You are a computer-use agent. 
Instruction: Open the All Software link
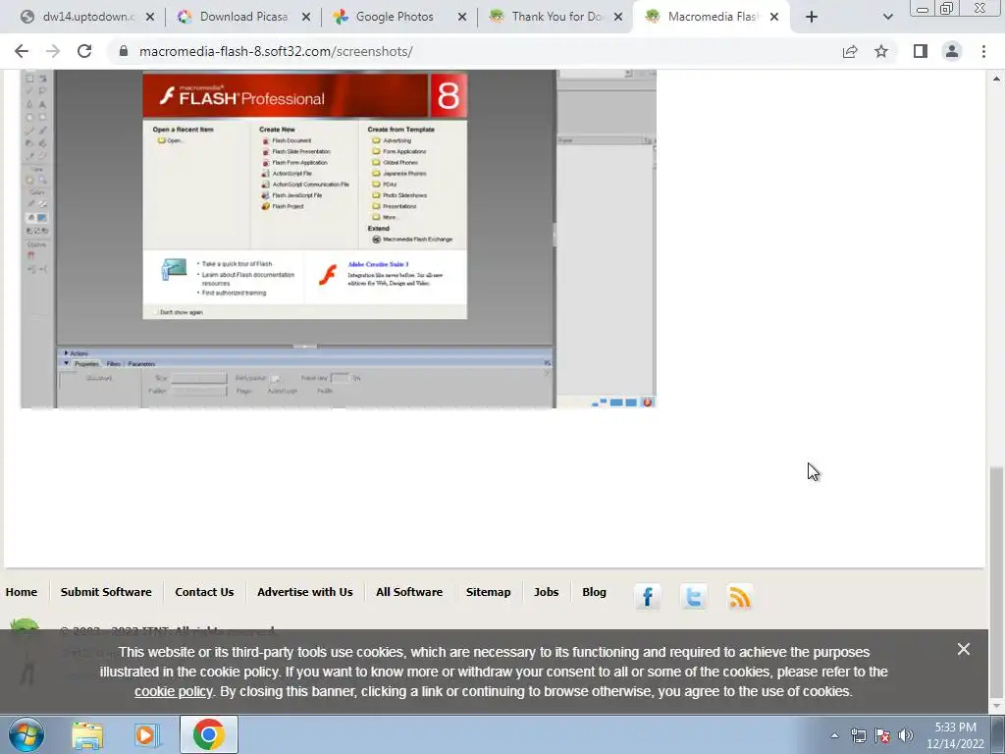click(409, 592)
